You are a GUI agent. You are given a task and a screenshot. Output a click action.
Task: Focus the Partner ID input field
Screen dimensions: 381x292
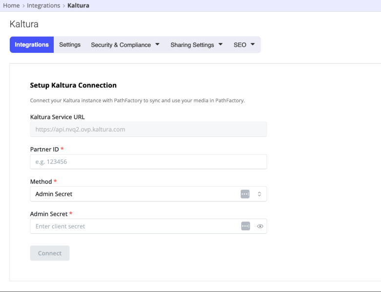(148, 161)
